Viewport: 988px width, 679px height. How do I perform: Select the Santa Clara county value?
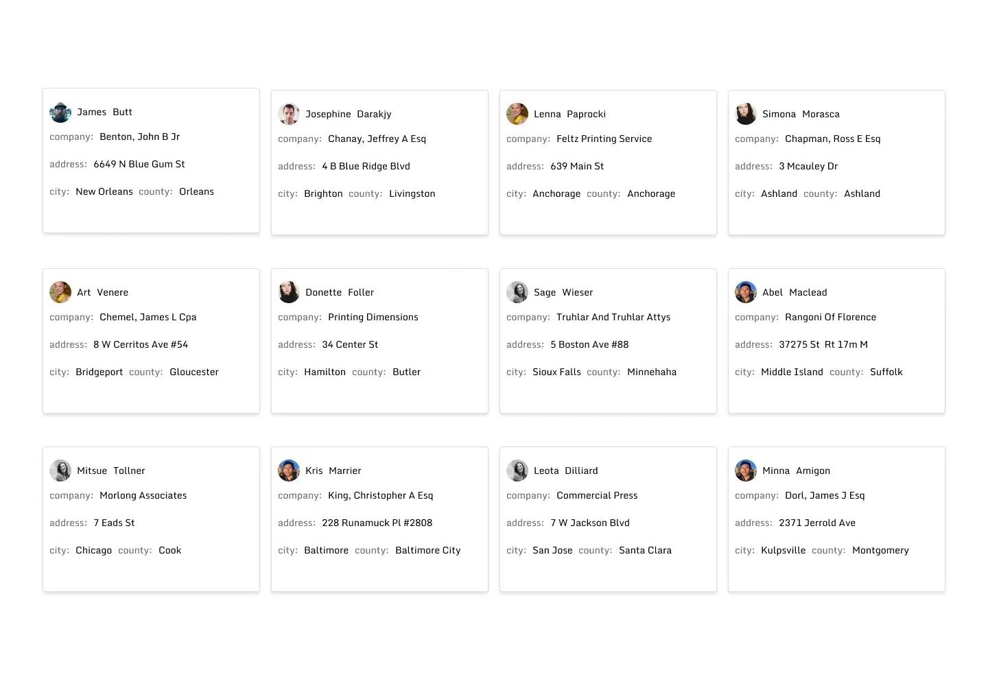point(645,551)
